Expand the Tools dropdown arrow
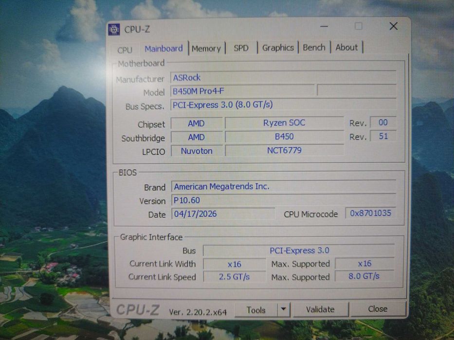 [x=284, y=309]
